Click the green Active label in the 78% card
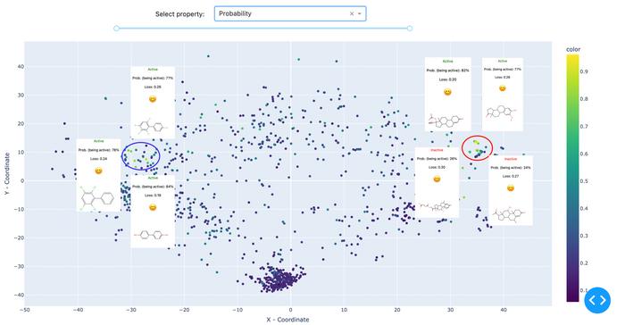Viewport: 625px width, 325px height. click(x=98, y=141)
